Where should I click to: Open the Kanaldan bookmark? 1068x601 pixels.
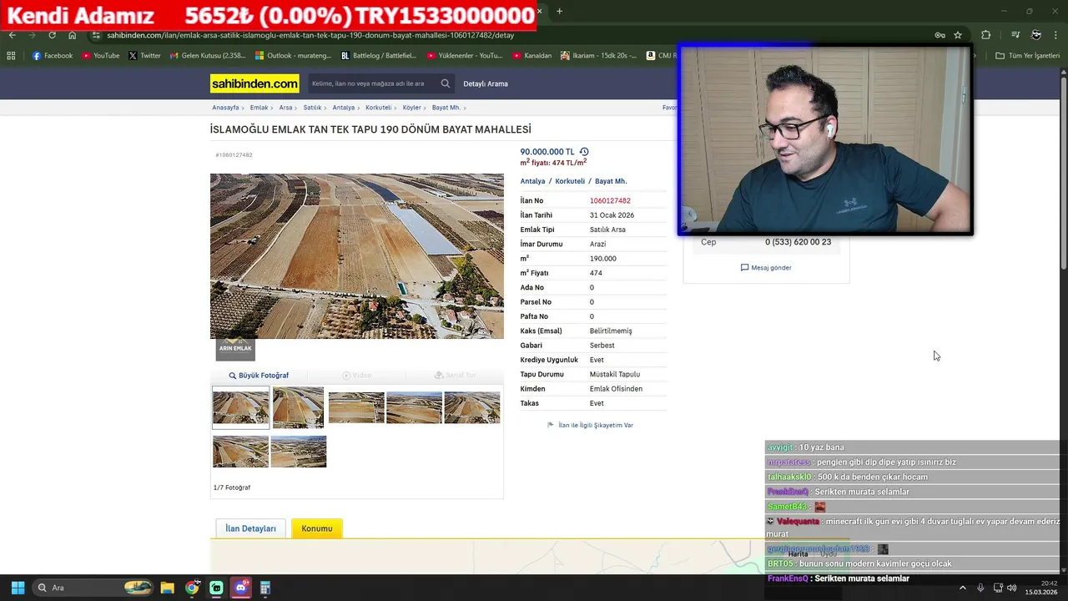point(531,56)
